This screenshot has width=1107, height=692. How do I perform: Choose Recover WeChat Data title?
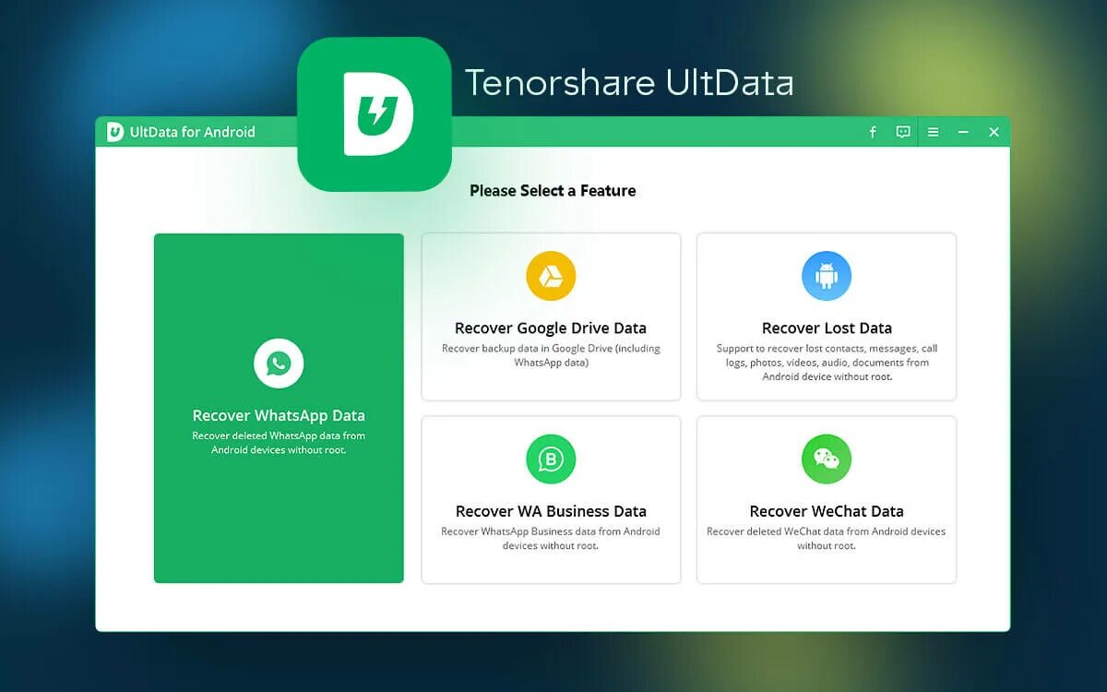point(827,511)
